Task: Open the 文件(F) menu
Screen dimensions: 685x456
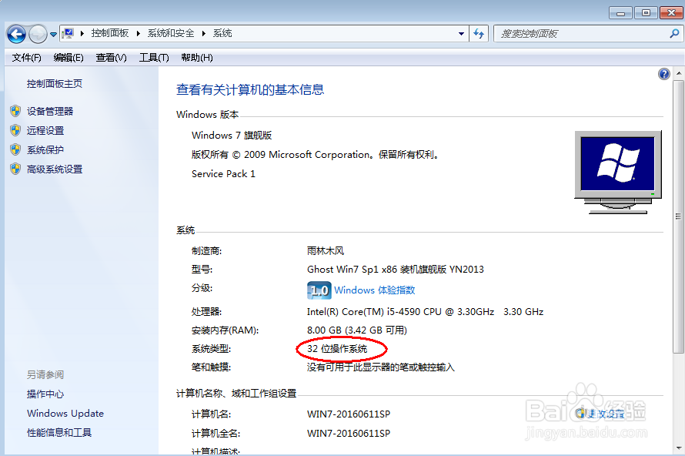Action: click(x=27, y=58)
